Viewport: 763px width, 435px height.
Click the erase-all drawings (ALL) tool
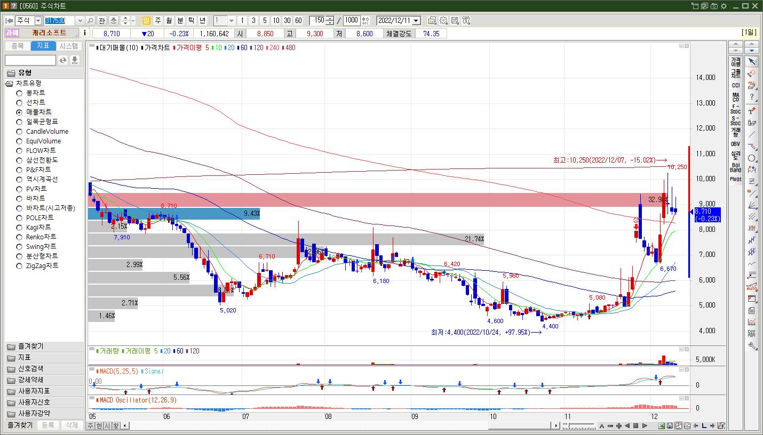point(752,85)
